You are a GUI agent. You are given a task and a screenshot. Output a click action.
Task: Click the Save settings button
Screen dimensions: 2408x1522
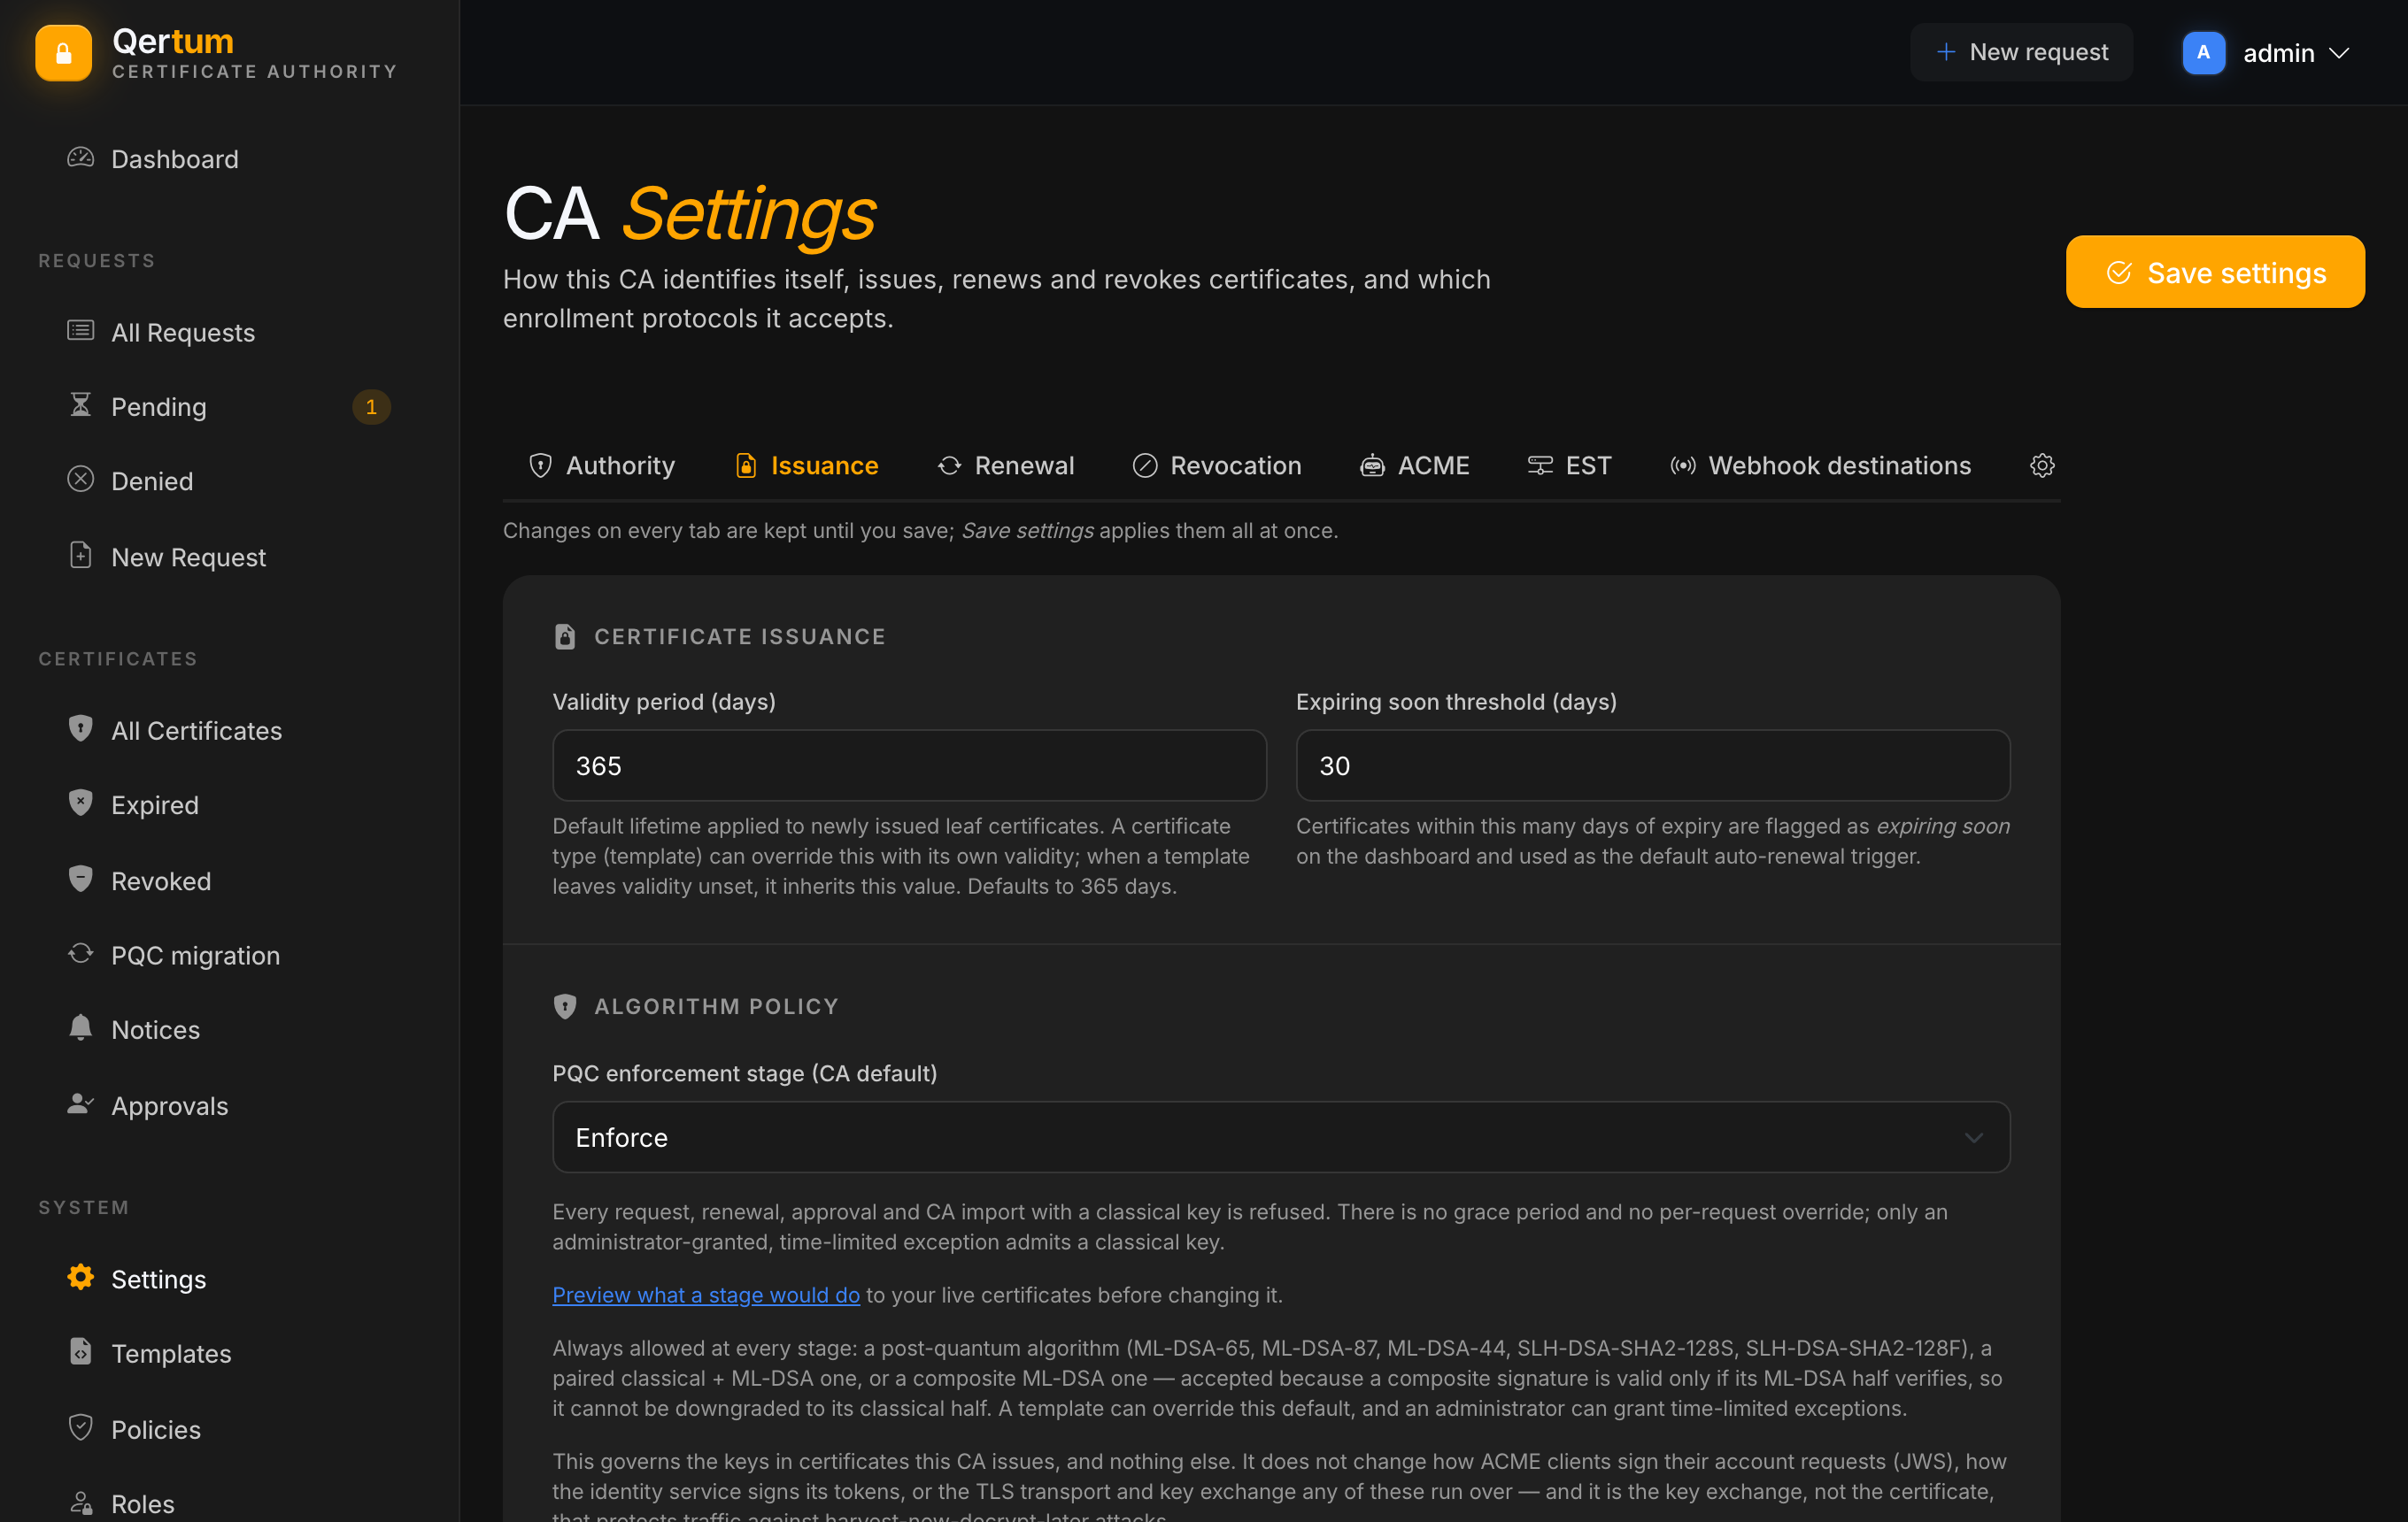(2215, 272)
